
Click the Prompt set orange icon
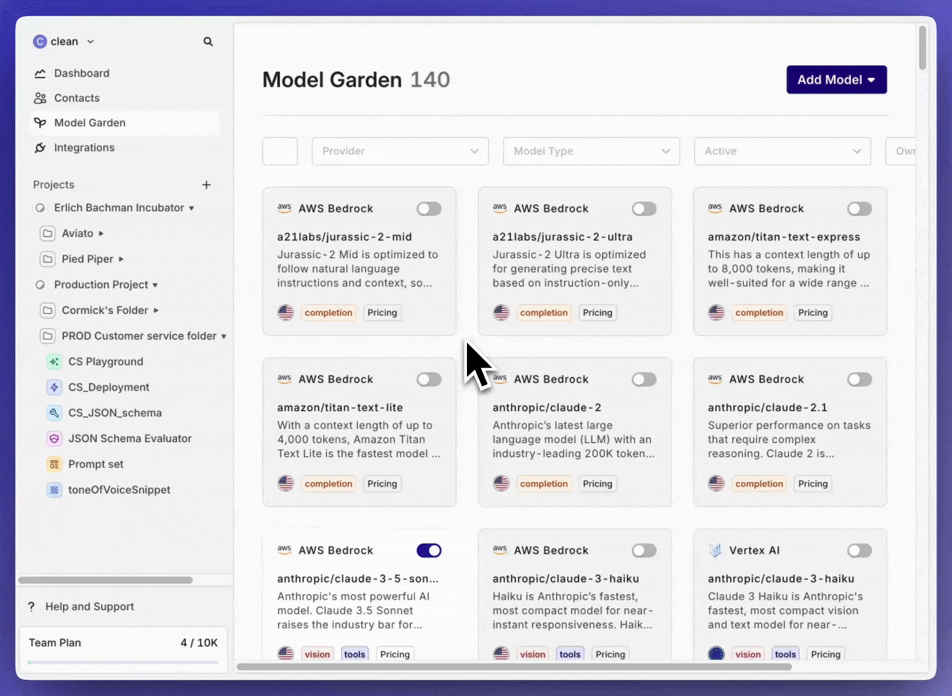(54, 464)
